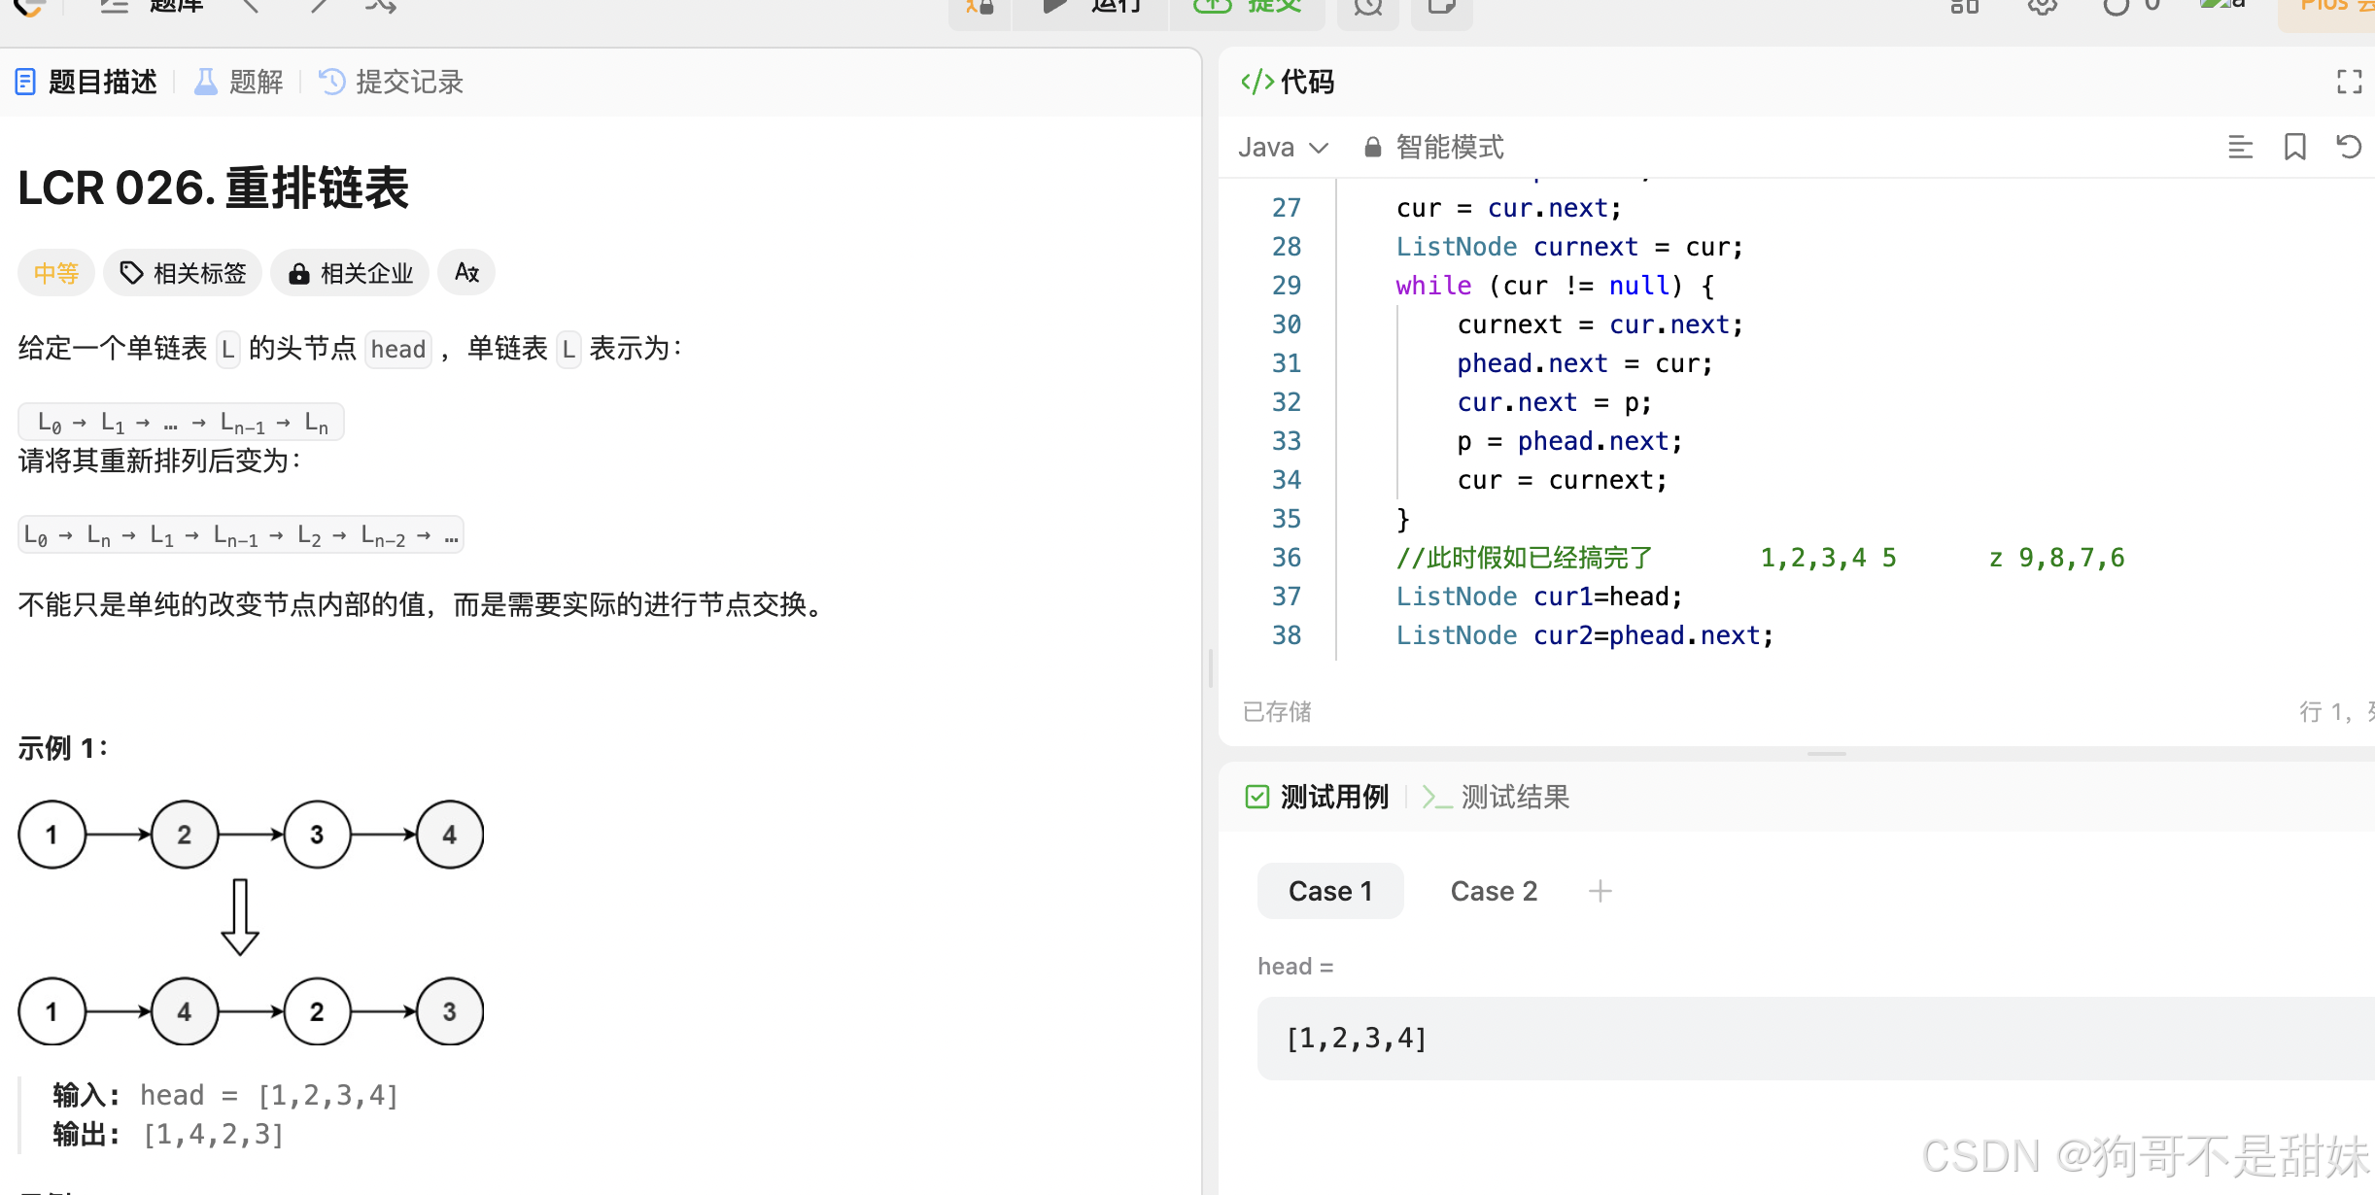Click the settings gear icon in top bar
Screen dimensions: 2375x1195
click(x=2042, y=8)
